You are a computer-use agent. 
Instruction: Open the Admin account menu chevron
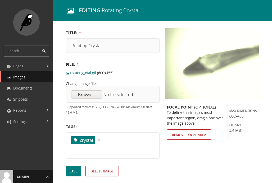click(48, 177)
